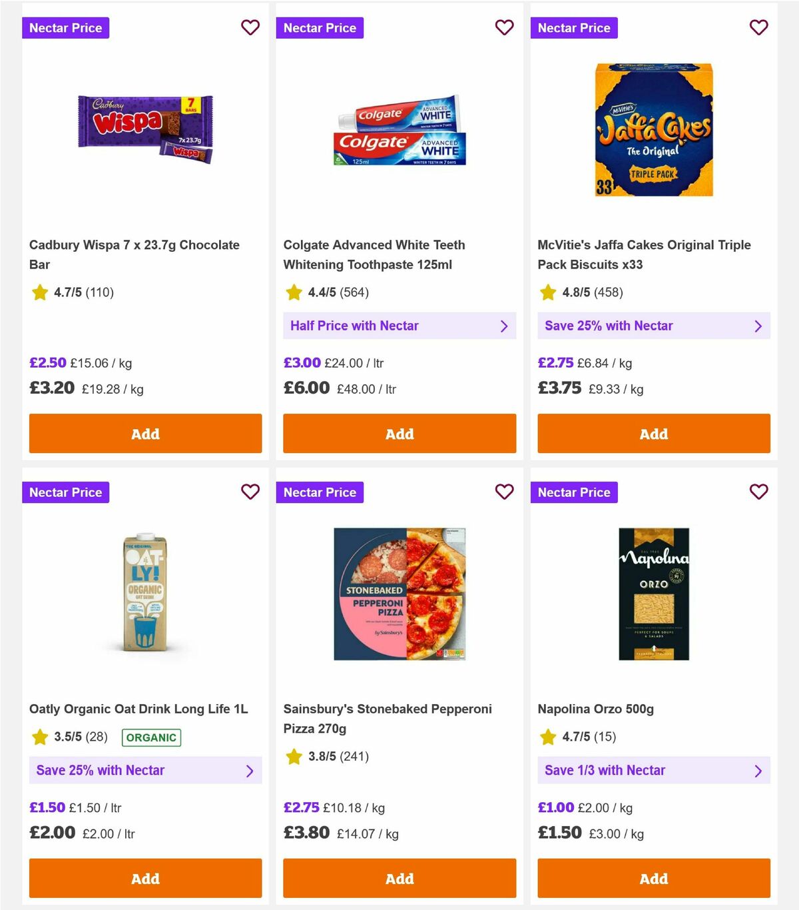The width and height of the screenshot is (799, 910).
Task: Click the Nectar Price label on Colgate toothpaste
Action: pyautogui.click(x=320, y=27)
